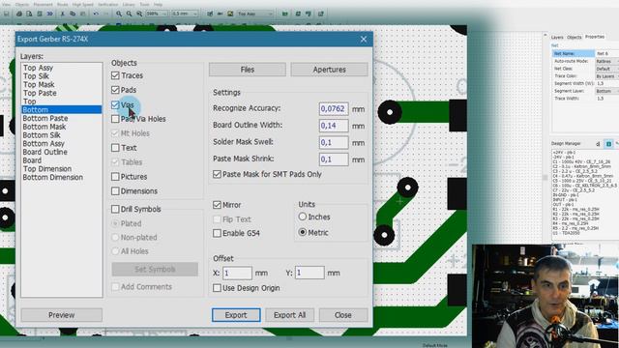Select the Inches units radio button
The image size is (619, 348).
(303, 217)
